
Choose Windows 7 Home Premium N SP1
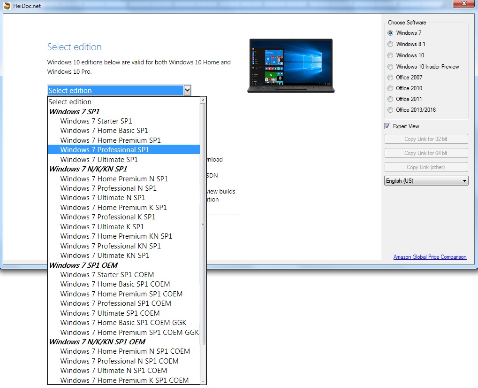point(124,178)
